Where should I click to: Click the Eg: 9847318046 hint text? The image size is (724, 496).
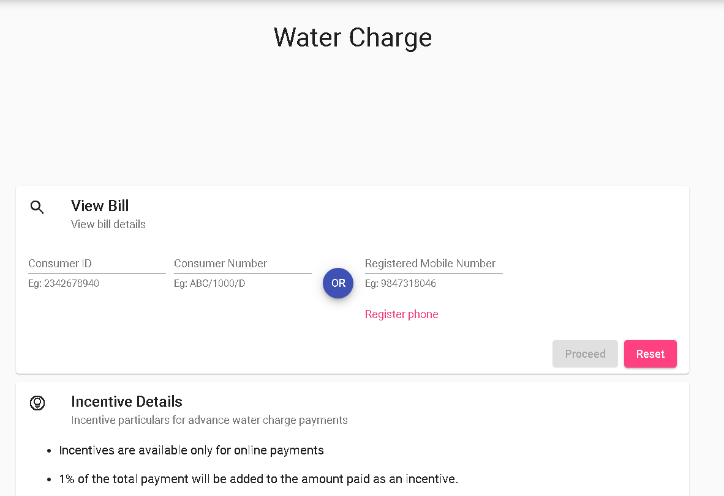click(401, 283)
